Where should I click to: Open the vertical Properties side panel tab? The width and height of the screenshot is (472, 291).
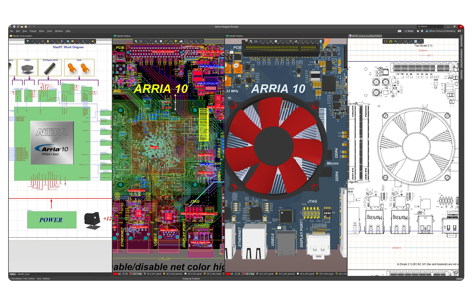(461, 74)
